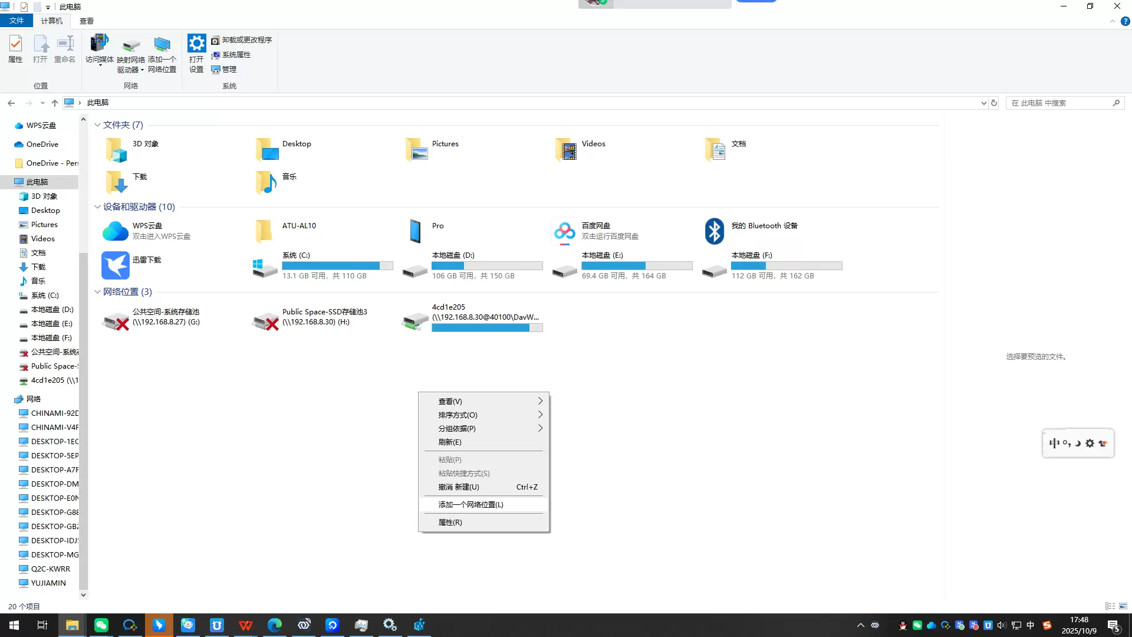Click 系统属性 in the ribbon
The height and width of the screenshot is (637, 1132).
point(236,55)
